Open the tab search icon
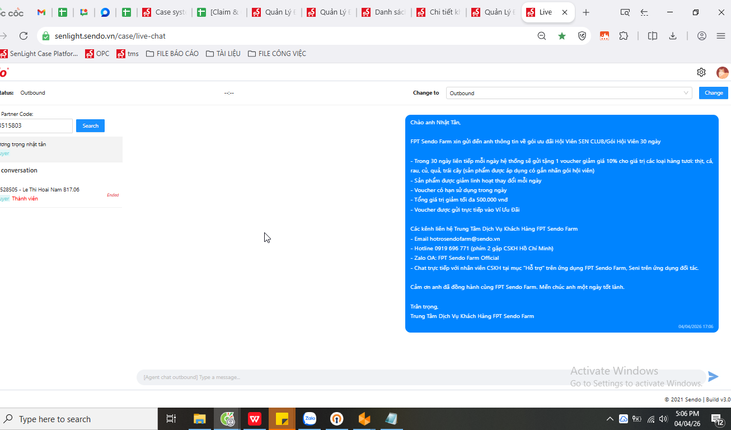Viewport: 731px width, 430px height. [625, 12]
